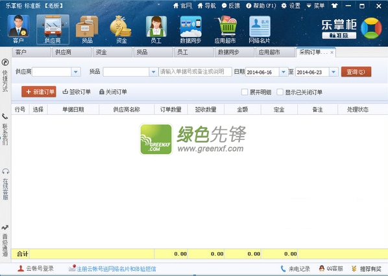Open the 货品 goods boxes icon
The width and height of the screenshot is (388, 276).
pos(87,29)
